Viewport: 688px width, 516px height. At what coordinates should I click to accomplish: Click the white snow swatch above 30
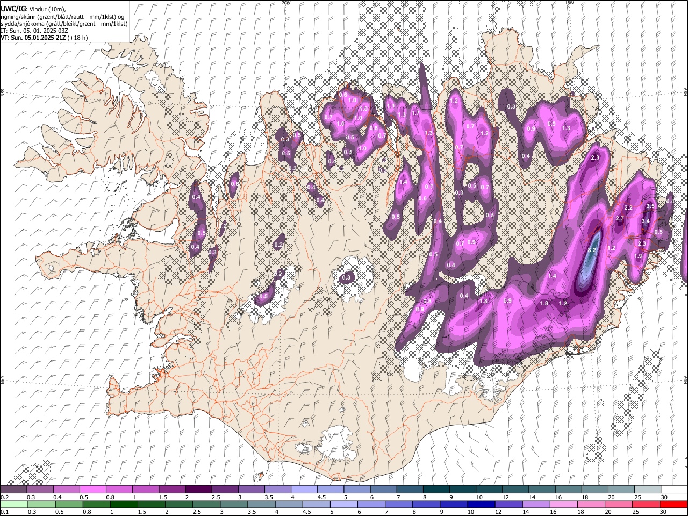[673, 490]
